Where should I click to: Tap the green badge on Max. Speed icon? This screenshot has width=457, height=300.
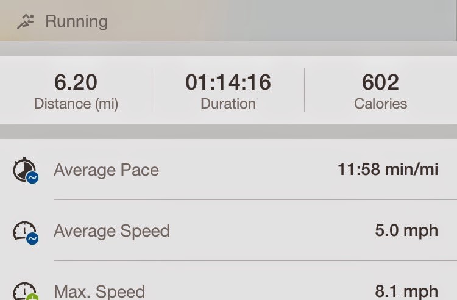[33, 297]
